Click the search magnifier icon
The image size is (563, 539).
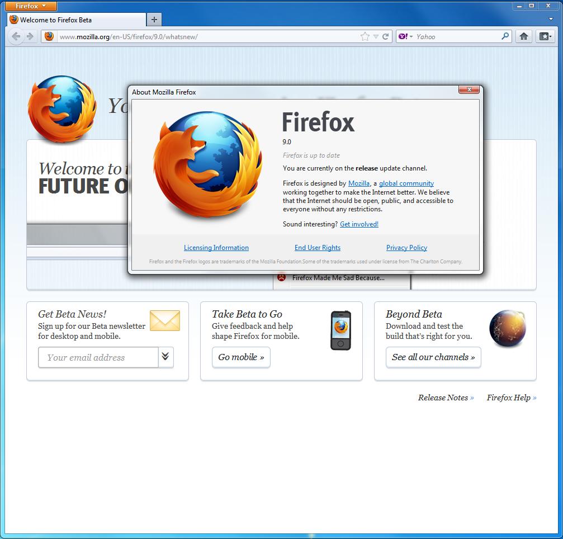click(505, 36)
